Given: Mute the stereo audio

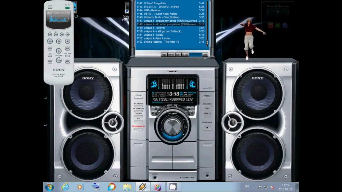Looking at the screenshot, I should [192, 111].
